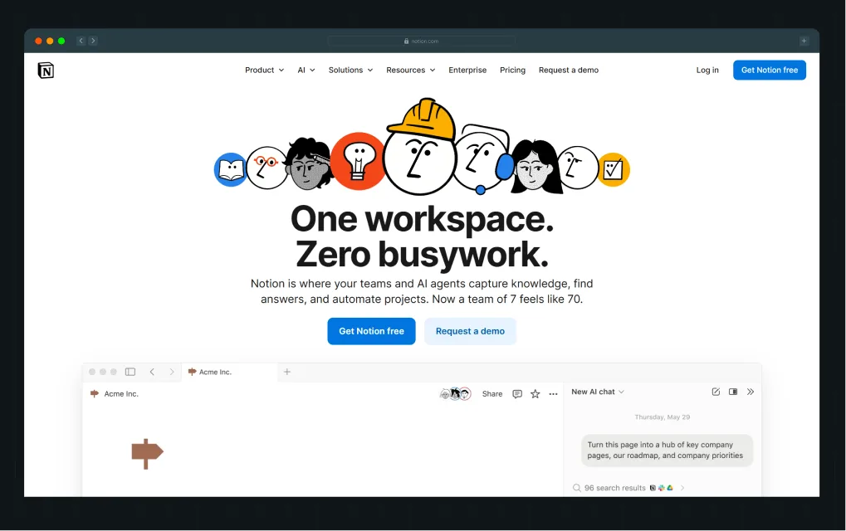Click the forward chevron in Acme window
Viewport: 846px width, 531px height.
pyautogui.click(x=172, y=372)
